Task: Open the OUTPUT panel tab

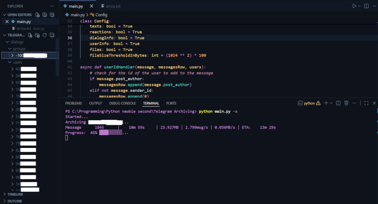Action: pos(95,103)
